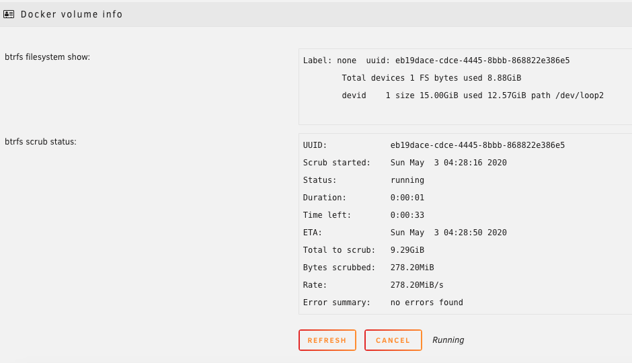Select the Label/uuid line in filesystem output
632x363 pixels.
coord(436,61)
